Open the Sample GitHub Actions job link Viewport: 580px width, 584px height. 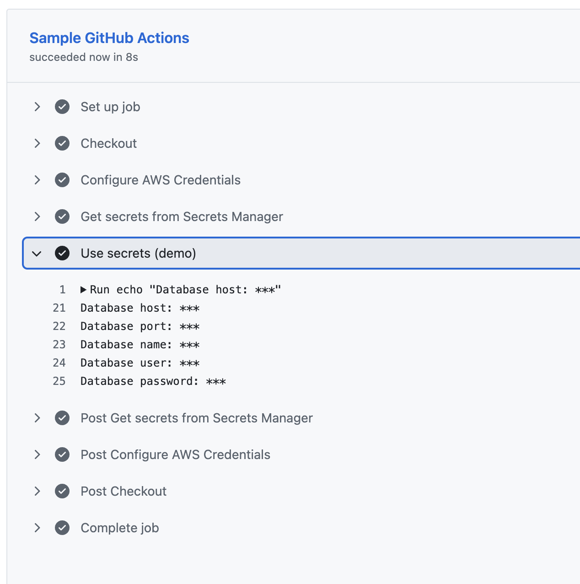pyautogui.click(x=109, y=38)
